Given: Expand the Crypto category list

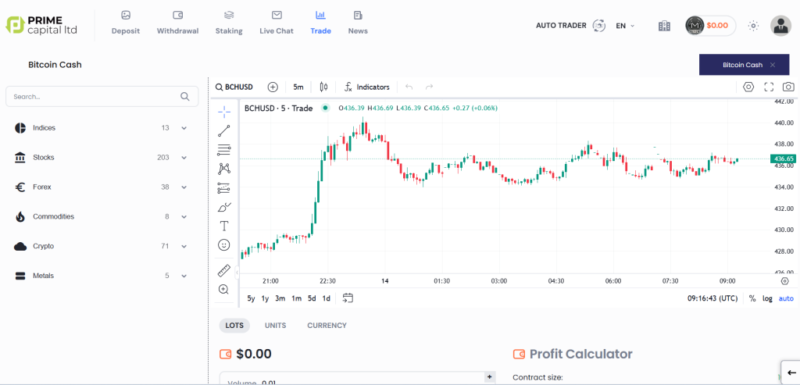Looking at the screenshot, I should click(x=184, y=246).
